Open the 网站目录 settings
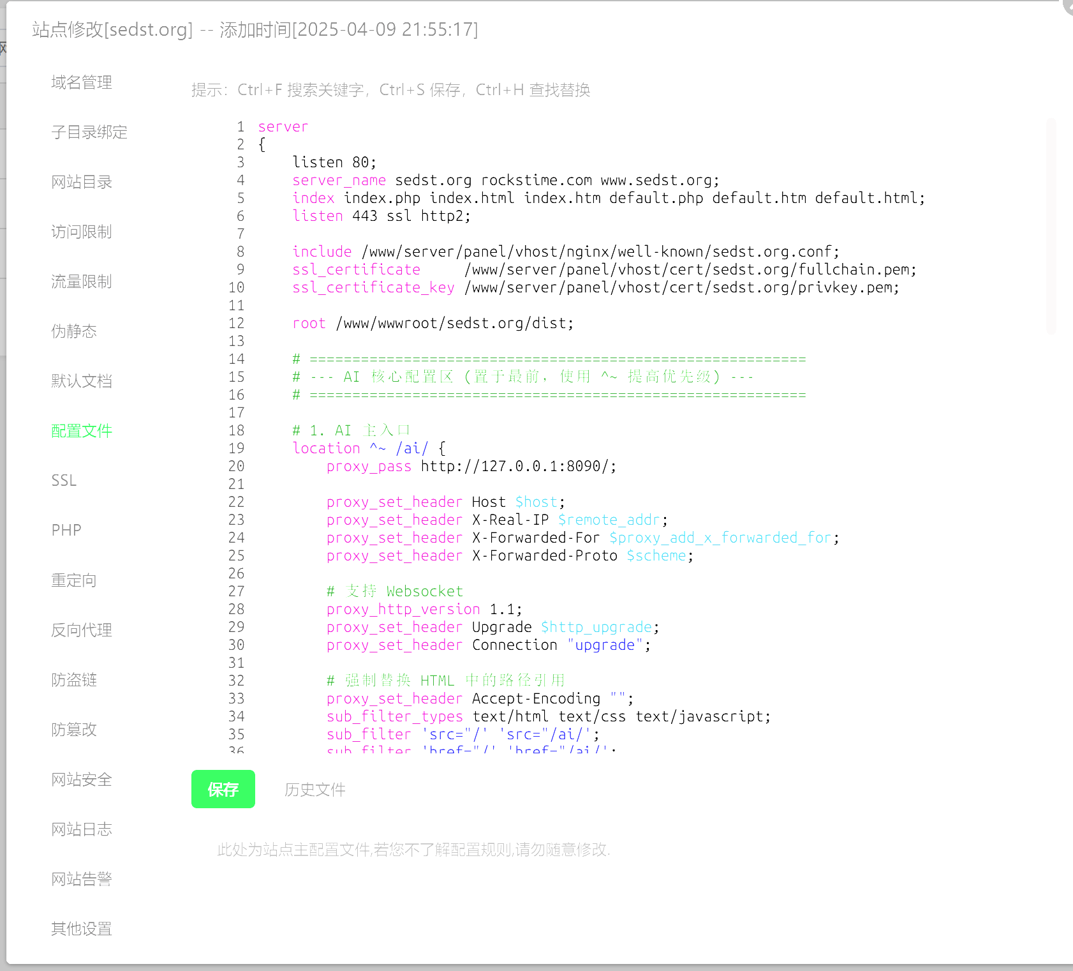Viewport: 1073px width, 971px height. (x=82, y=182)
